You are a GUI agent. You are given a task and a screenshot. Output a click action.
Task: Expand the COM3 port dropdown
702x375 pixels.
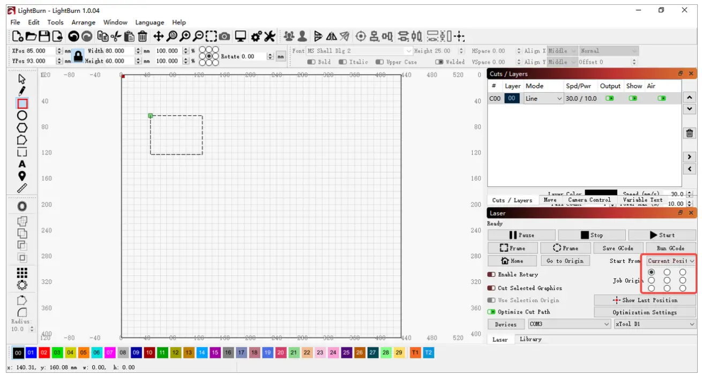pyautogui.click(x=569, y=324)
